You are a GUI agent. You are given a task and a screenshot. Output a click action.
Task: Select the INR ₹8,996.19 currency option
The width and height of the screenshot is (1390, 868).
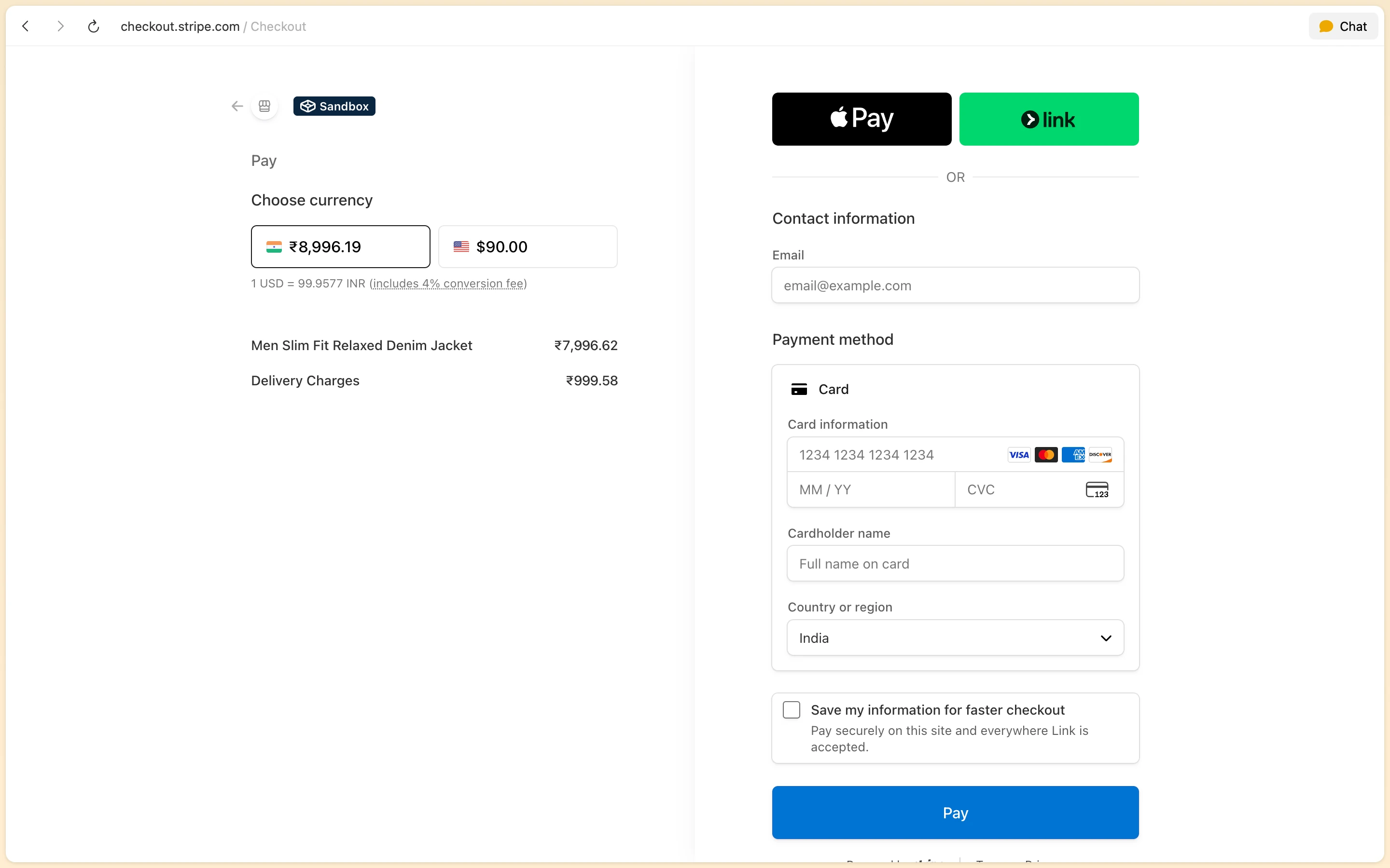pos(341,247)
